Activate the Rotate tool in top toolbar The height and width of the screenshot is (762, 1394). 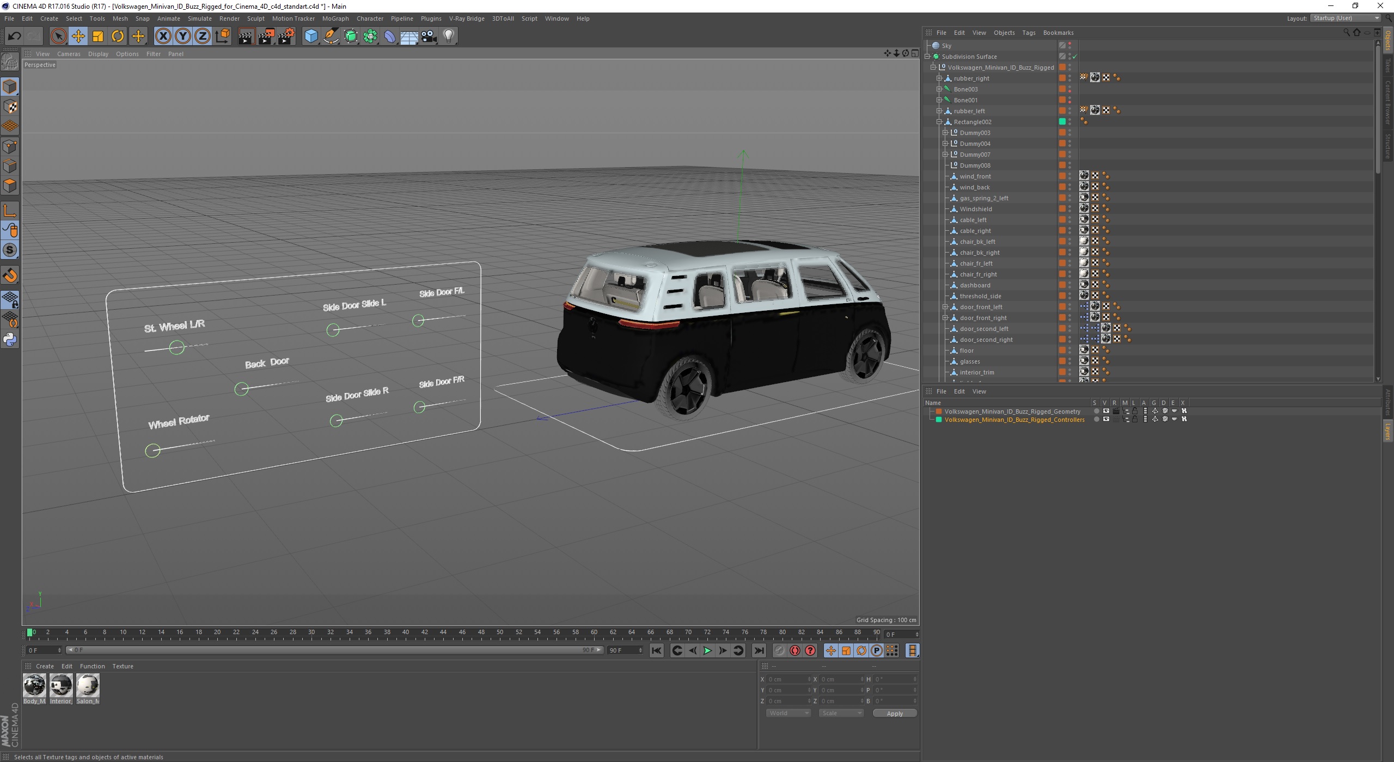(118, 36)
